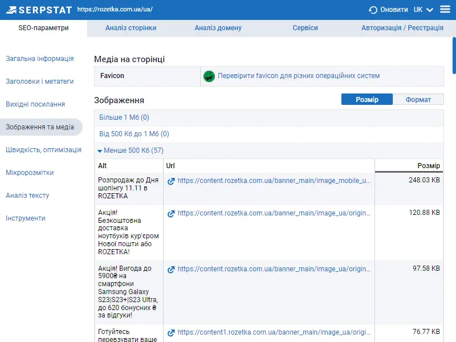
Task: Click the Favicon row label
Action: coord(112,76)
